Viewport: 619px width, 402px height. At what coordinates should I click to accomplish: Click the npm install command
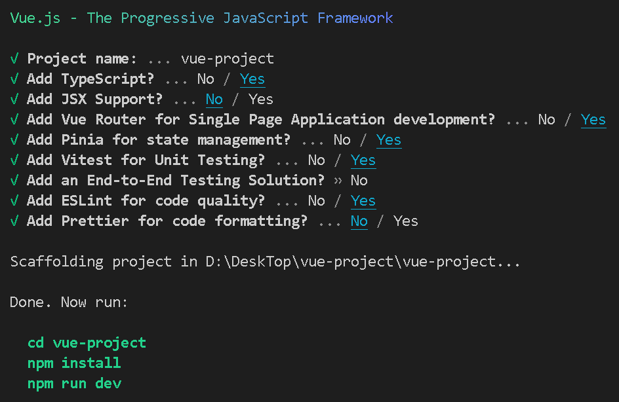point(74,363)
